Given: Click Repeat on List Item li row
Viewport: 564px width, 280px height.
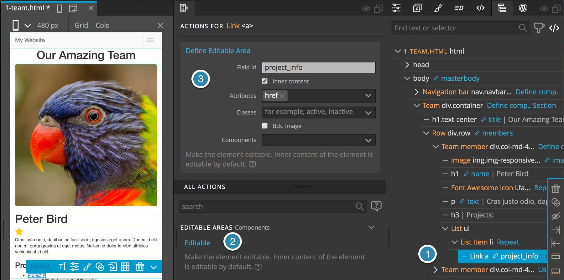Looking at the screenshot, I should (508, 242).
